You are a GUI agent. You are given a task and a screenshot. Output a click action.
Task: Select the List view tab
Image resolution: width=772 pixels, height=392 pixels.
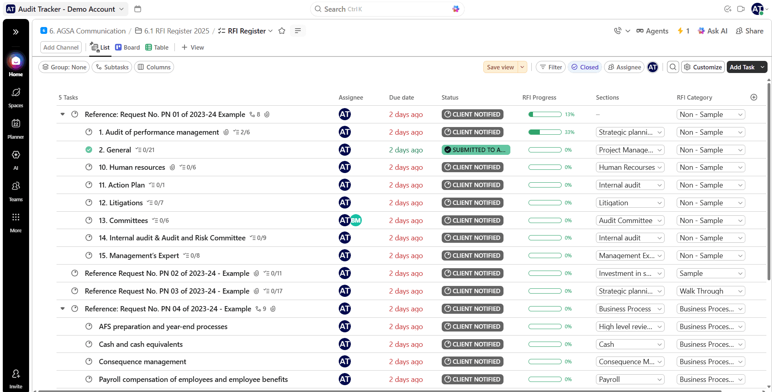coord(100,48)
